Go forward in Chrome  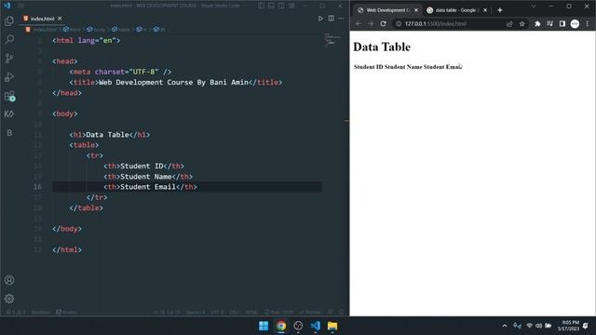371,23
